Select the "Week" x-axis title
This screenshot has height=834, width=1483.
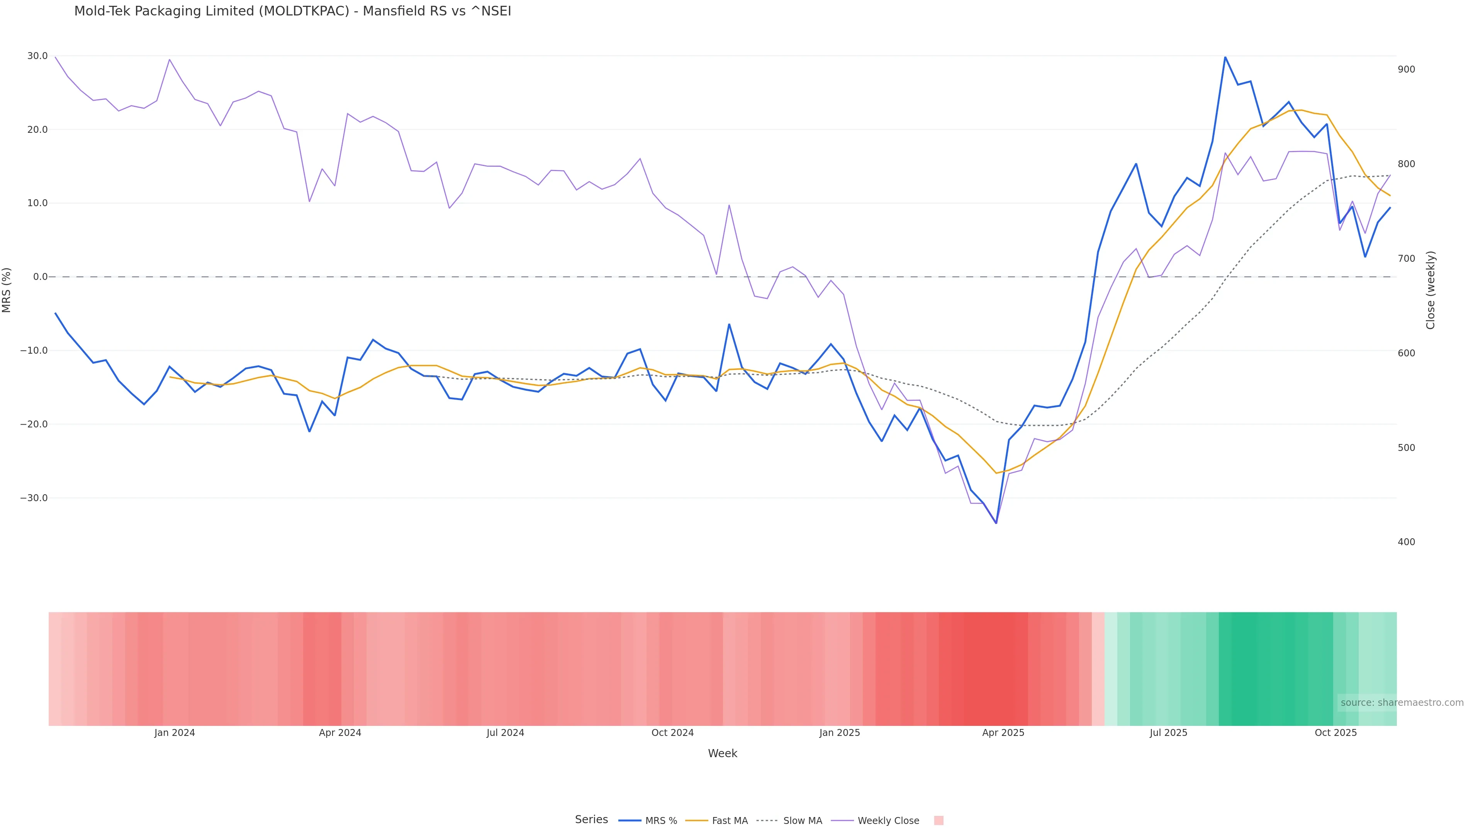click(x=723, y=753)
